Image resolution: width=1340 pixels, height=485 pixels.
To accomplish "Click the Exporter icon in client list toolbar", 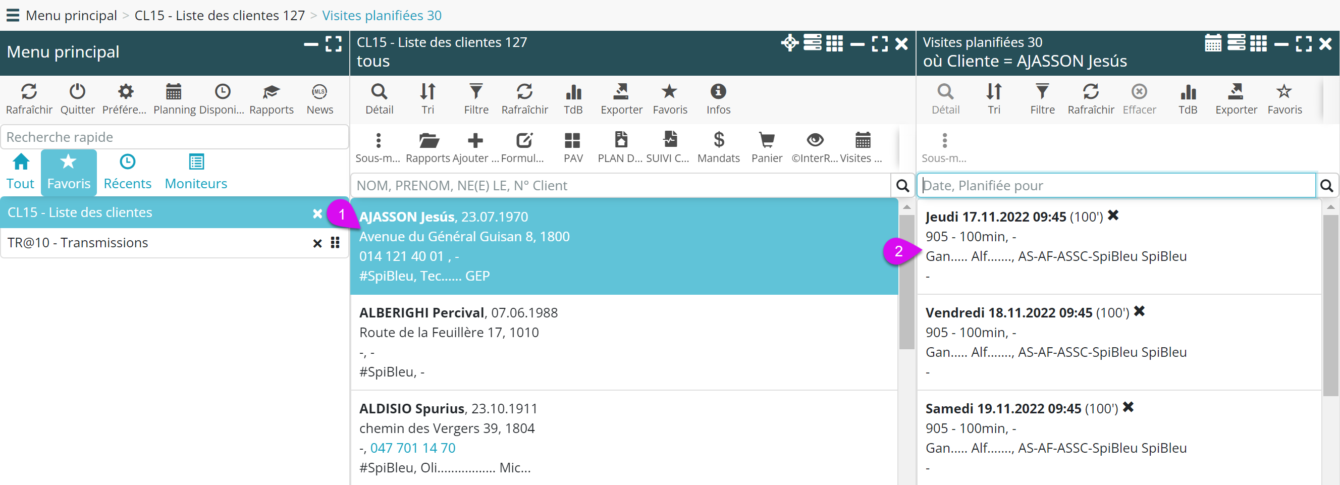I will click(x=621, y=93).
